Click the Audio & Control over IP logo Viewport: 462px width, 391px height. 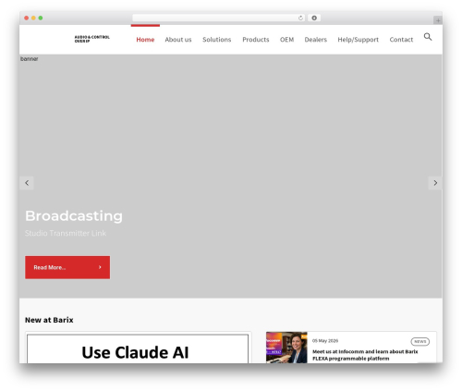pyautogui.click(x=91, y=39)
